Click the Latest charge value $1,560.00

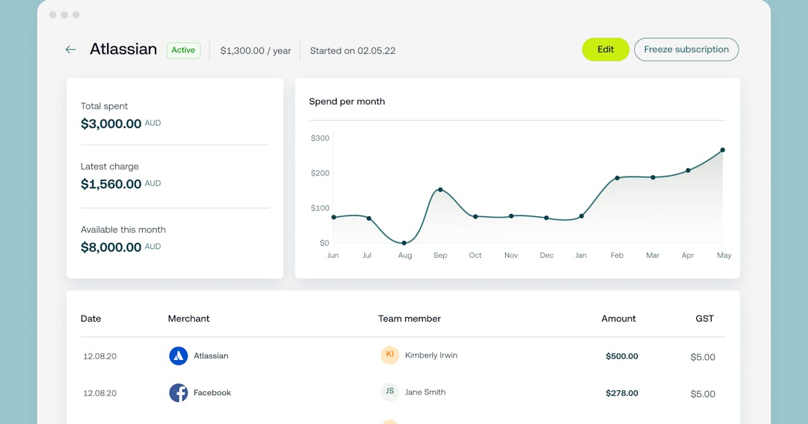[112, 184]
